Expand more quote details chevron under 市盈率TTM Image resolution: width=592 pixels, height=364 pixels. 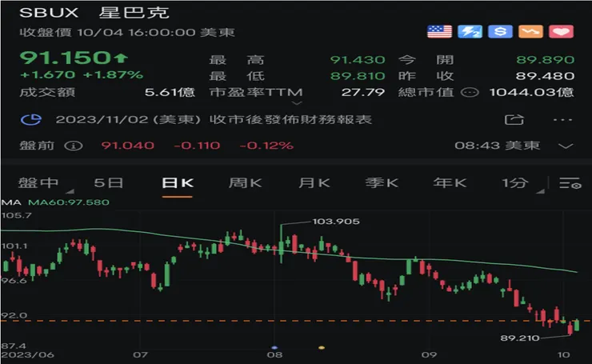[x=297, y=103]
